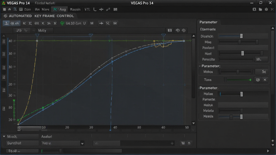Select the 'Parameter' panel tab
The height and width of the screenshot is (155, 276).
tap(208, 22)
